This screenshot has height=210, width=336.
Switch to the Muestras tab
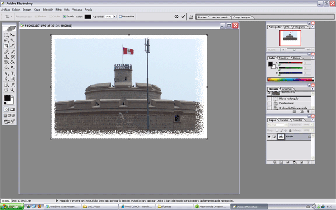(x=284, y=58)
